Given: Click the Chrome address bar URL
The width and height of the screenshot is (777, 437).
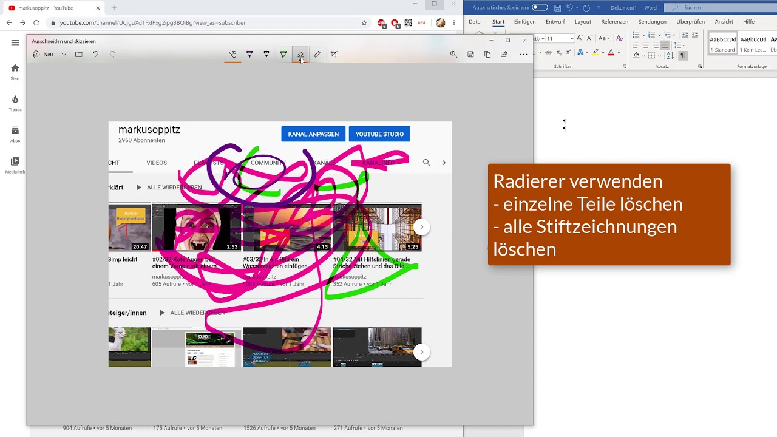Looking at the screenshot, I should (152, 22).
